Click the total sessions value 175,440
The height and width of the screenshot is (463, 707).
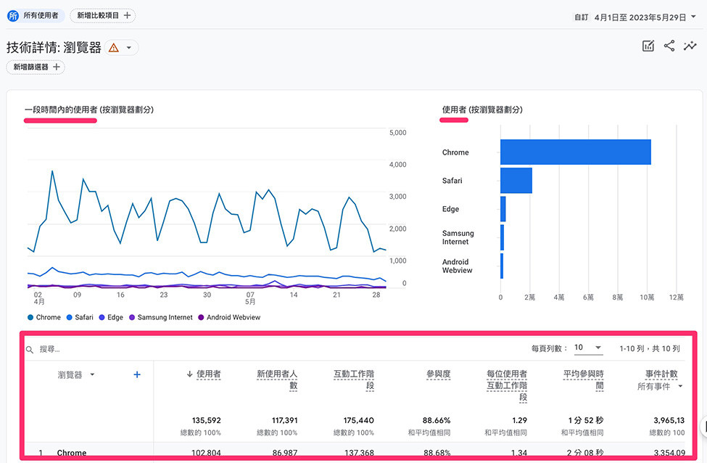(x=359, y=420)
